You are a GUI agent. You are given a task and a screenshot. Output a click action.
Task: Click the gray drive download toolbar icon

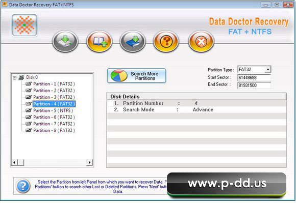pyautogui.click(x=65, y=41)
